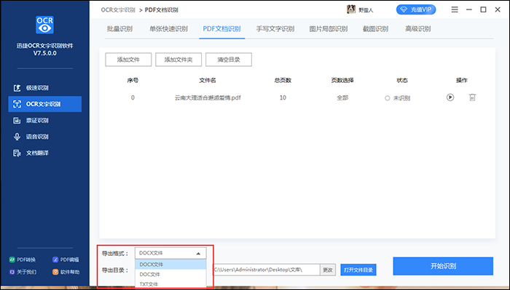Image resolution: width=510 pixels, height=290 pixels.
Task: Open 软件帮助 link
Action: pyautogui.click(x=66, y=272)
